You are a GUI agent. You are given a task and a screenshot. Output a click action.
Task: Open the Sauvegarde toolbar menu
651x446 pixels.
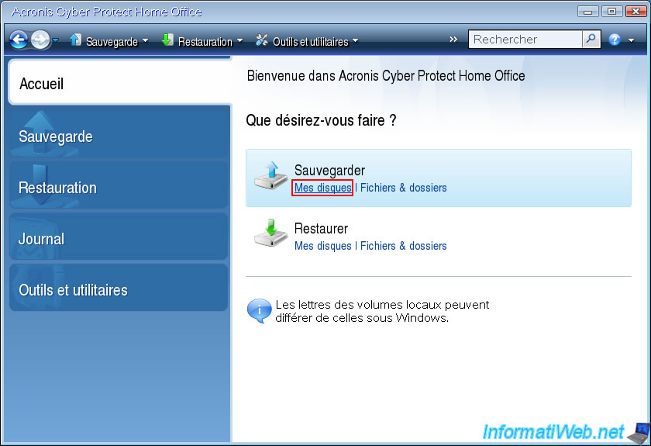coord(108,41)
